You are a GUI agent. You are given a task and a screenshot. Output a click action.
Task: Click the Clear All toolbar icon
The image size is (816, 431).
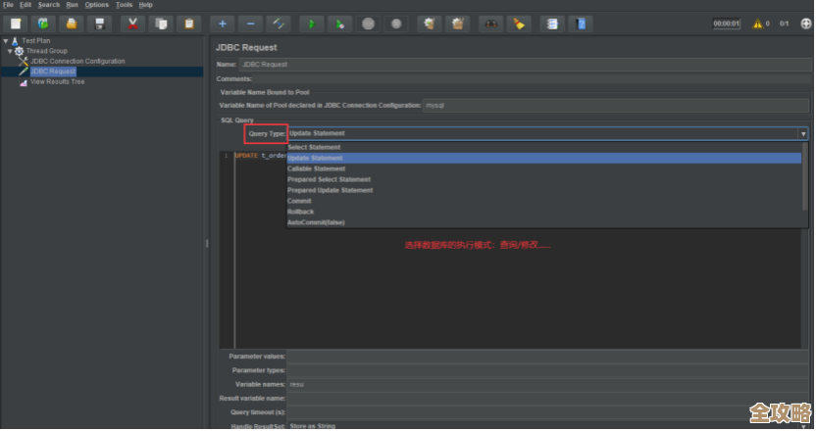pyautogui.click(x=456, y=24)
